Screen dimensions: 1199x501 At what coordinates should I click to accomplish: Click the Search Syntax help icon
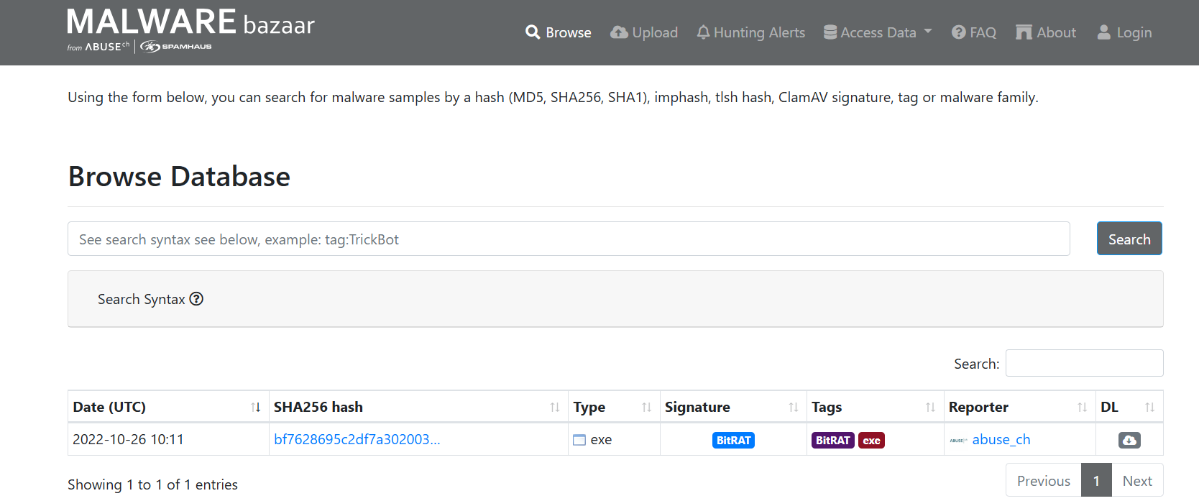click(196, 299)
